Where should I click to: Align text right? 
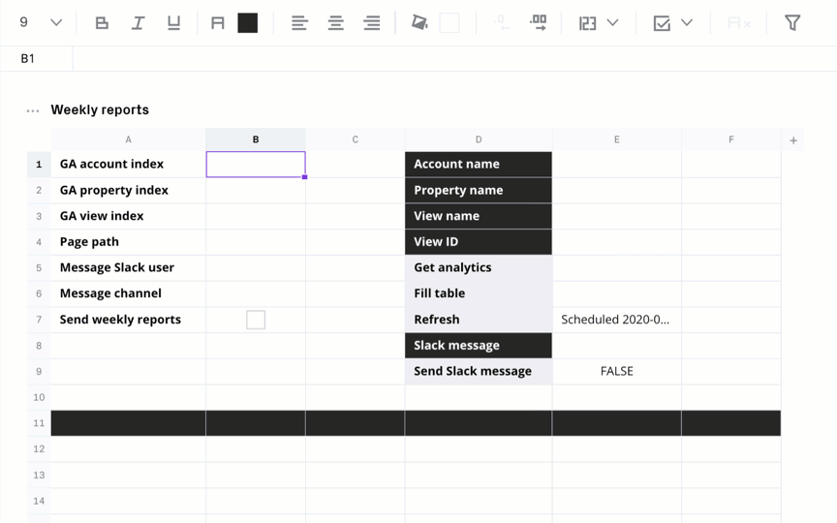[x=372, y=23]
